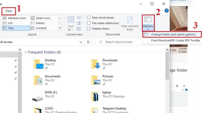Choose Change folder and search options
Viewport: 202px width, 113px height.
pyautogui.click(x=172, y=34)
